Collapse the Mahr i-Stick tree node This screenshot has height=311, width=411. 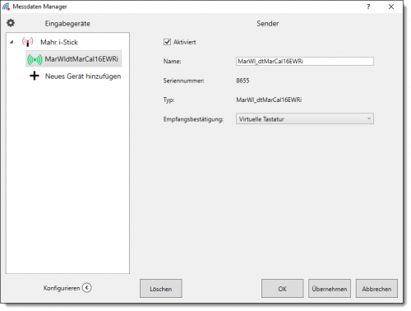pyautogui.click(x=12, y=42)
